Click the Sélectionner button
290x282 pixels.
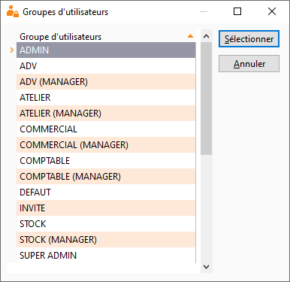(249, 39)
